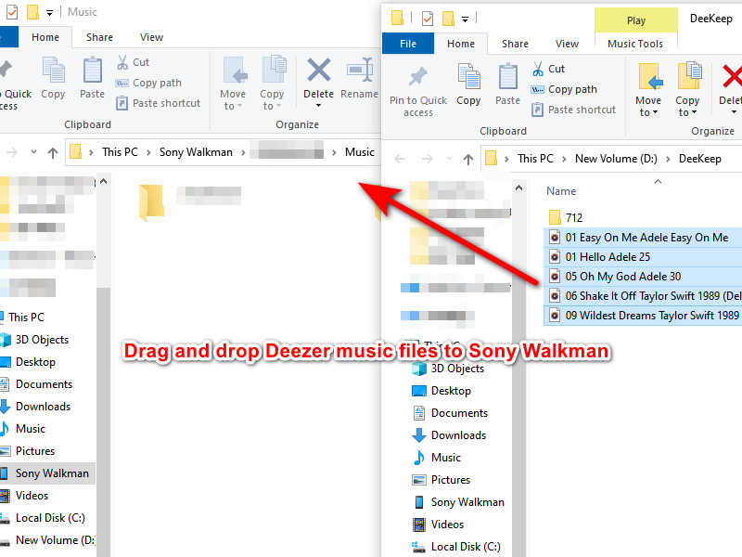Click Play contextual tab in DeeKeep window
This screenshot has height=557, width=742.
(636, 20)
